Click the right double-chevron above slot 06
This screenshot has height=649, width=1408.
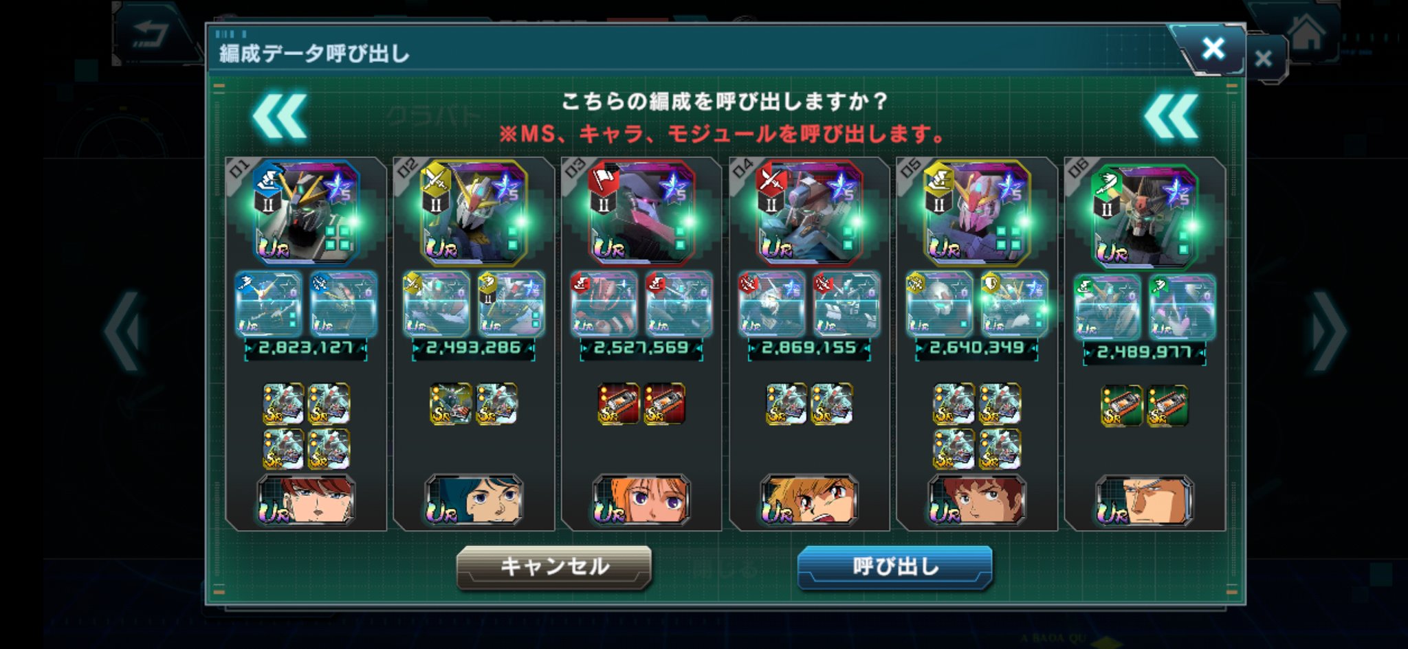click(1171, 117)
